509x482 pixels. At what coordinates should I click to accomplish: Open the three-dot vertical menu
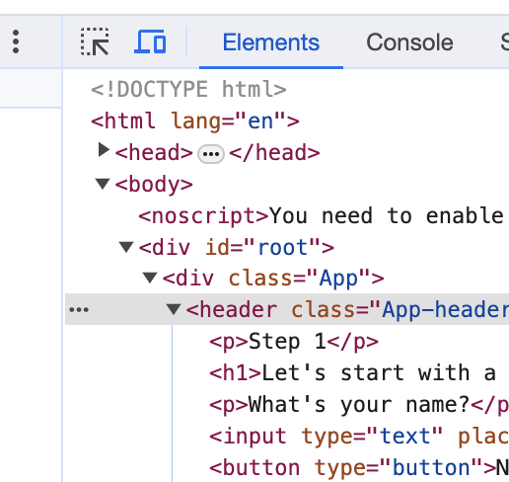pyautogui.click(x=16, y=41)
